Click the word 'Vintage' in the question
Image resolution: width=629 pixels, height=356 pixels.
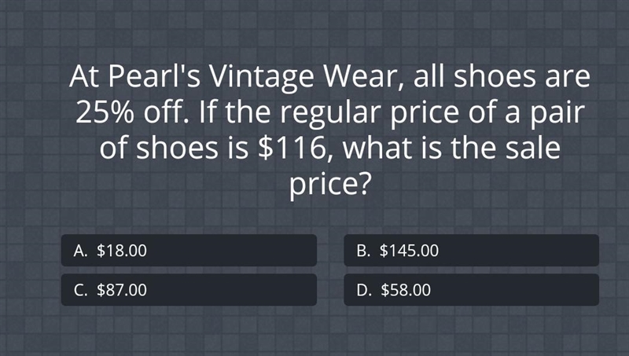(x=261, y=77)
